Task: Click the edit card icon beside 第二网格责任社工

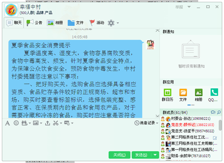Action: click(x=215, y=138)
